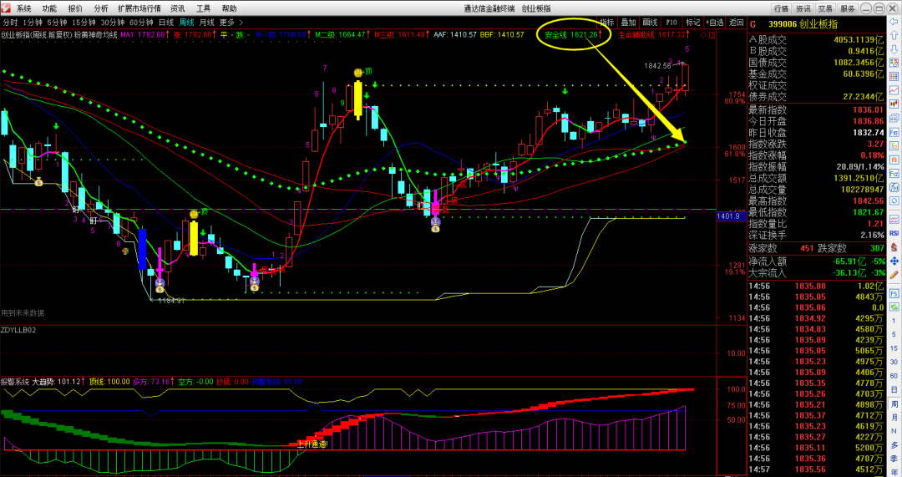Open the intraday line chart icon in sidebar
Image resolution: width=902 pixels, height=477 pixels.
click(x=894, y=90)
